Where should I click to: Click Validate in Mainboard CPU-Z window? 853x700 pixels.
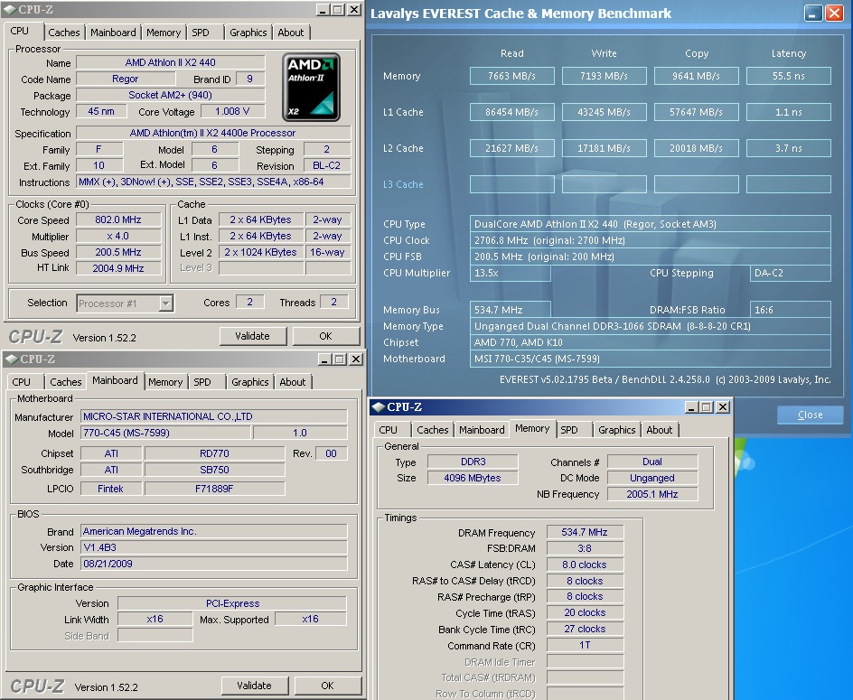tap(254, 686)
